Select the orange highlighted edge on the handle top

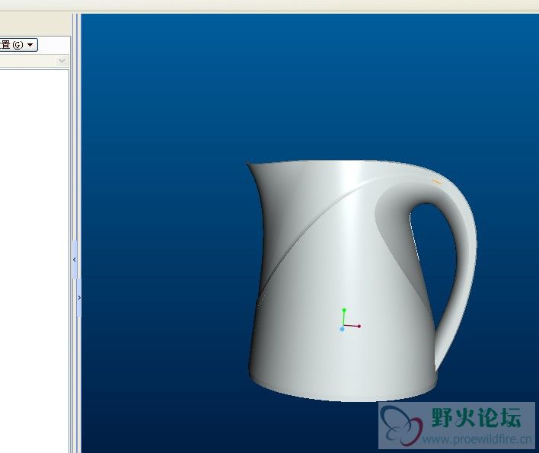click(x=436, y=181)
